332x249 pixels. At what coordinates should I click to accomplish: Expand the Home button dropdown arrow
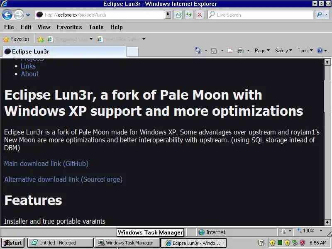point(206,51)
